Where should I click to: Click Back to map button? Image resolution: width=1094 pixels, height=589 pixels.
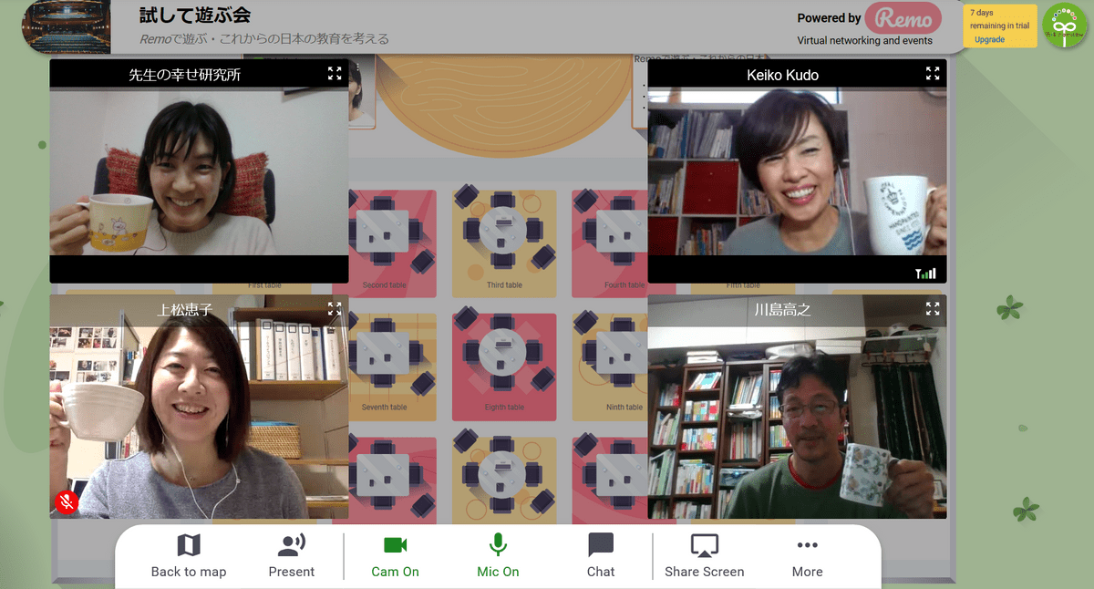[x=189, y=556]
